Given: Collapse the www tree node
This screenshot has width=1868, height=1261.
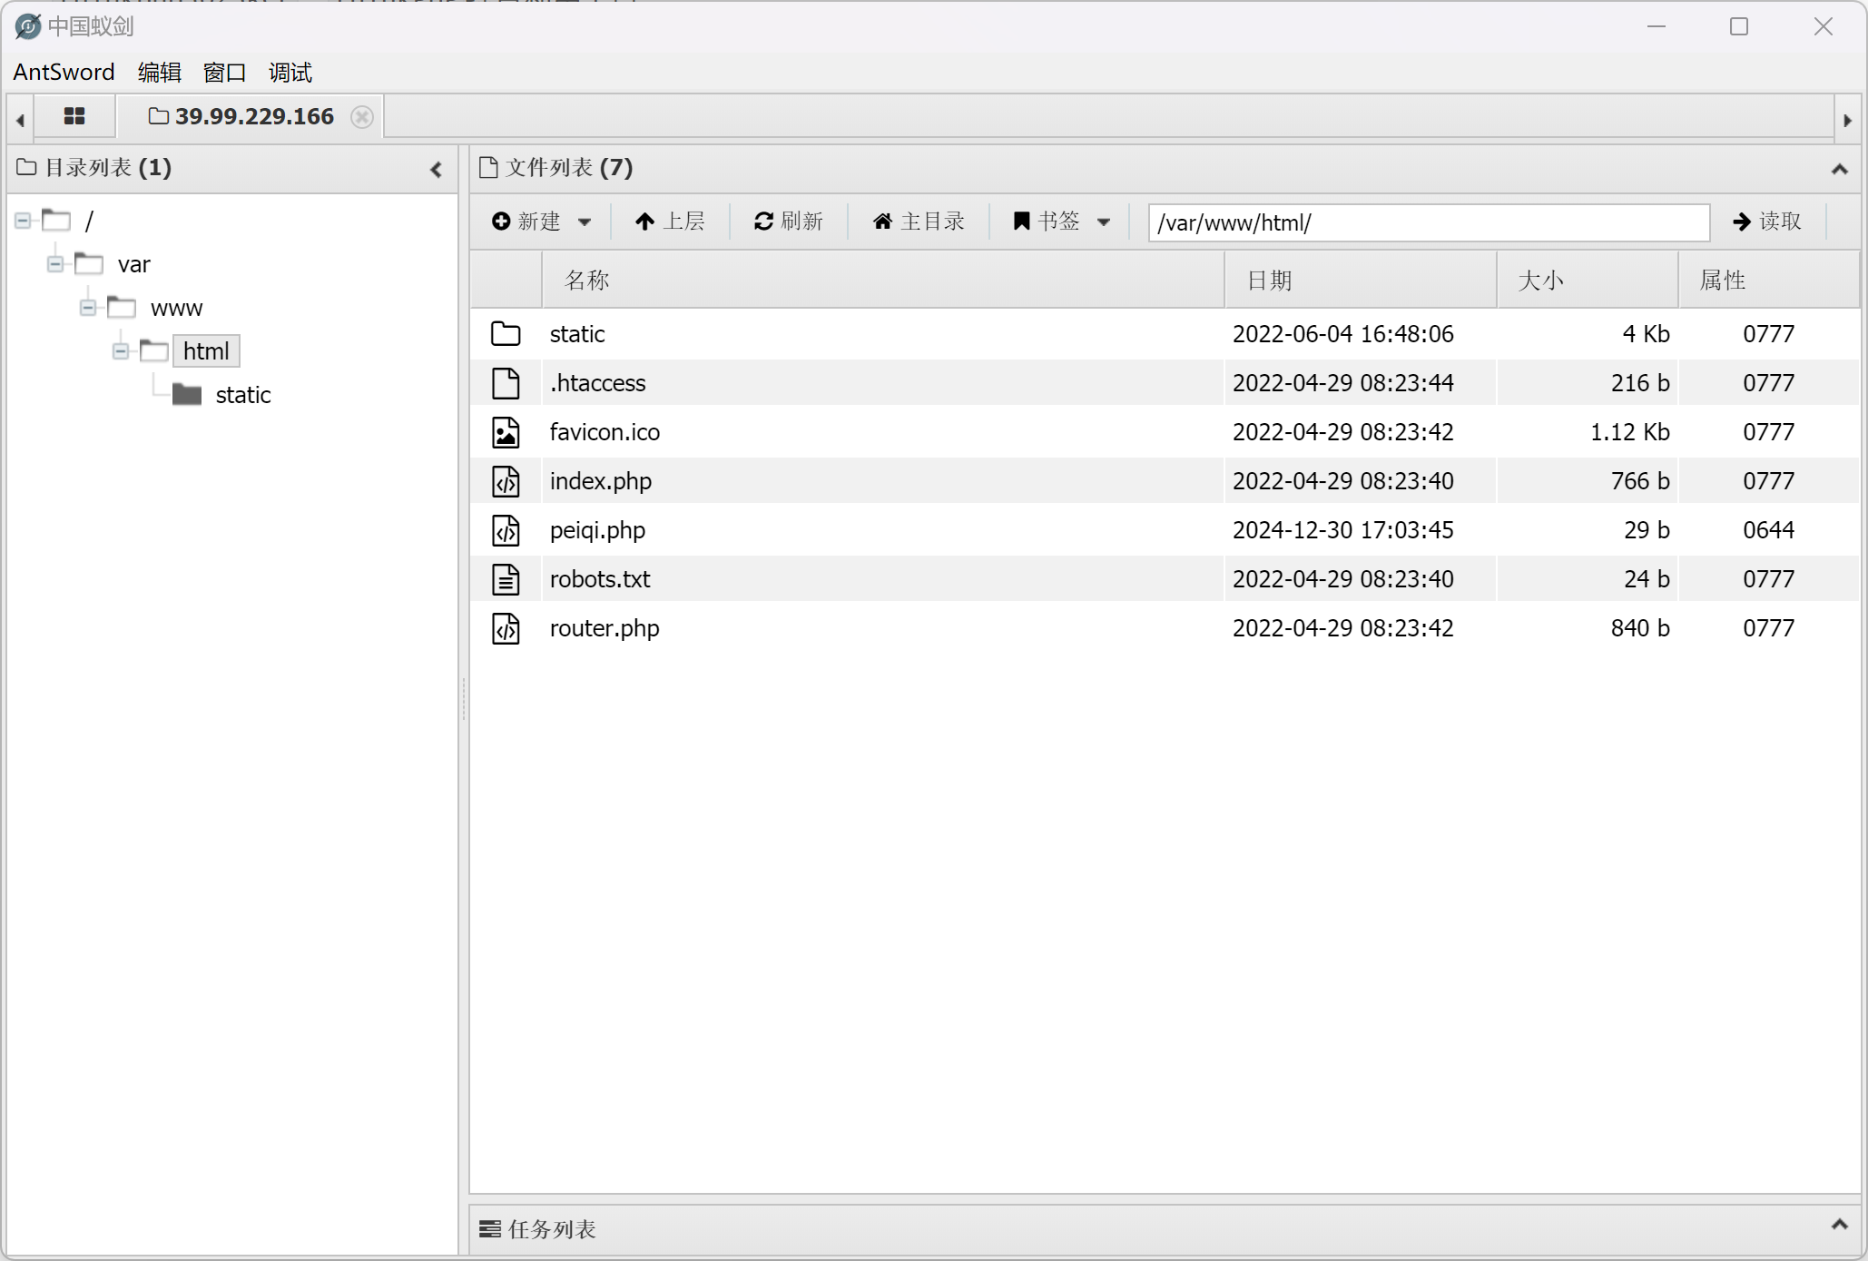Looking at the screenshot, I should point(88,308).
